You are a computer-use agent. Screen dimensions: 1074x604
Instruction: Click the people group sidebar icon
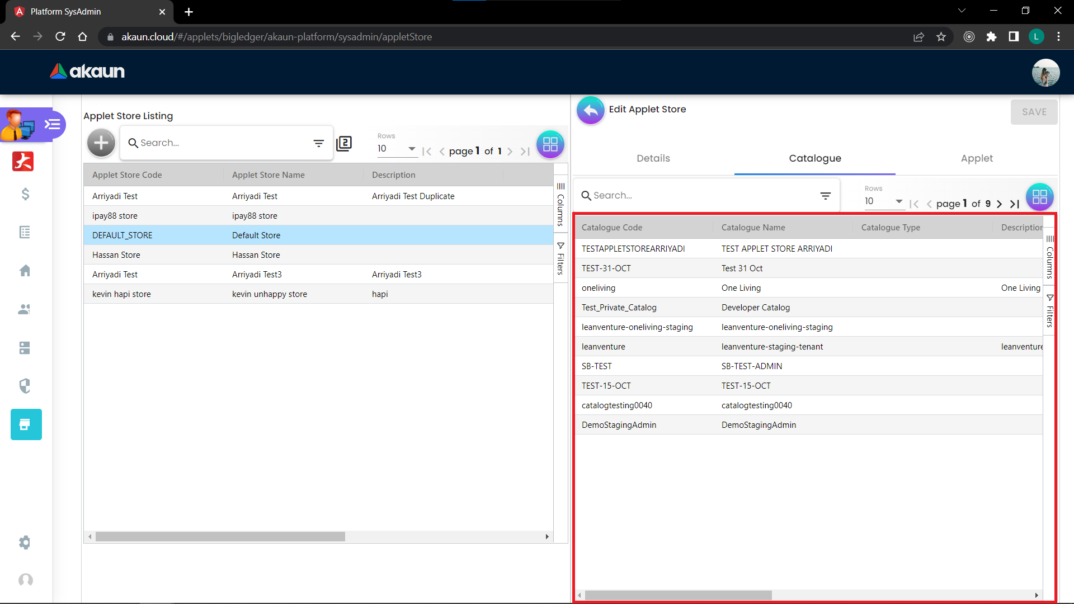[25, 309]
